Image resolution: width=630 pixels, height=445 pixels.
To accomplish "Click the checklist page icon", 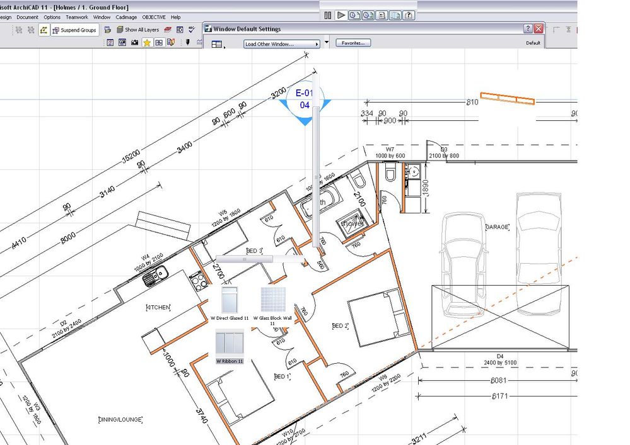I will tap(382, 15).
